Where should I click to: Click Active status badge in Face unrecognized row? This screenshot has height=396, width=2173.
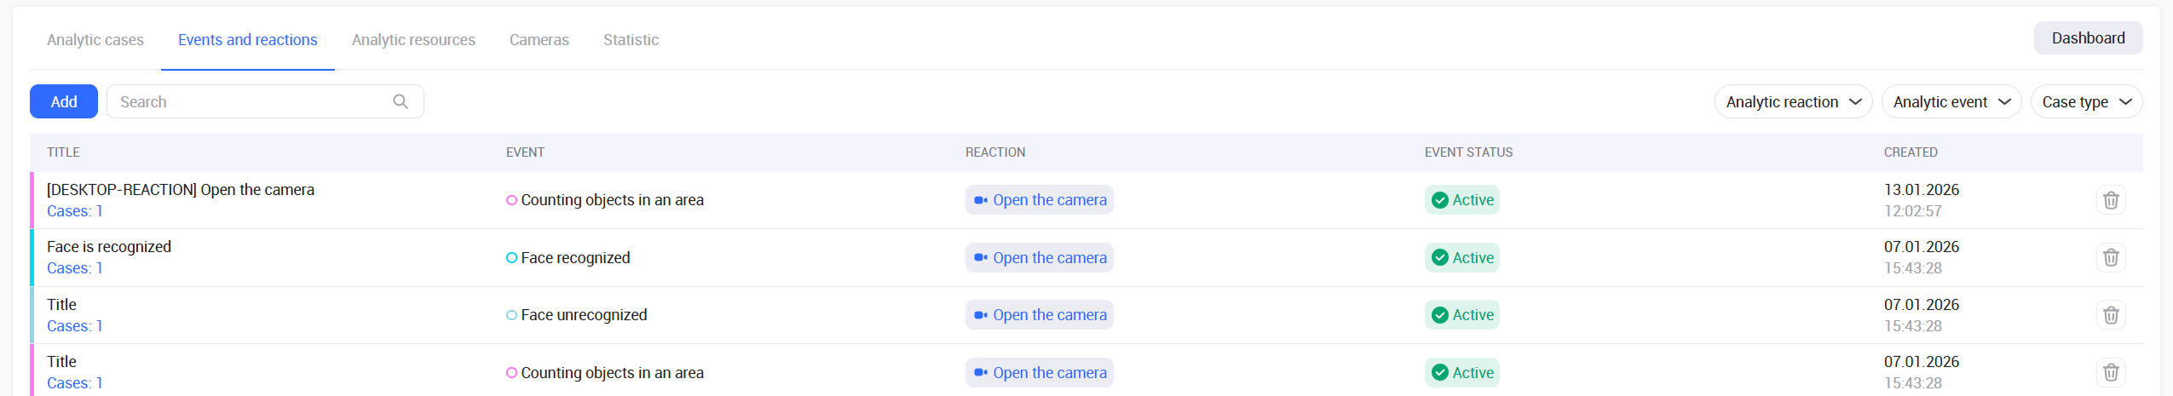click(x=1461, y=315)
